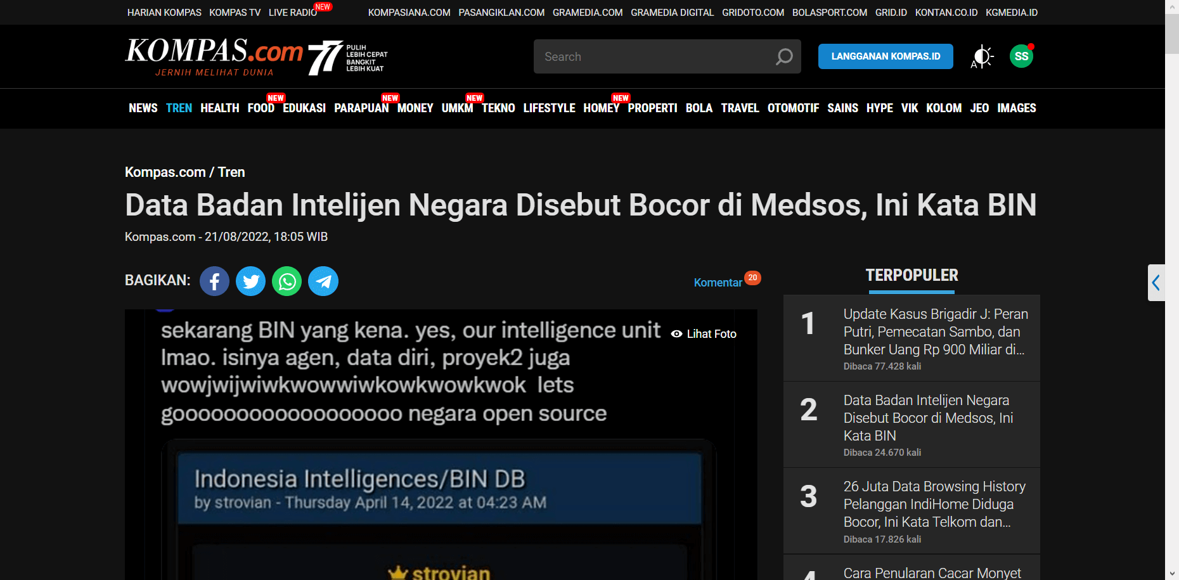
Task: Visit Kompasiana.com link
Action: [409, 13]
